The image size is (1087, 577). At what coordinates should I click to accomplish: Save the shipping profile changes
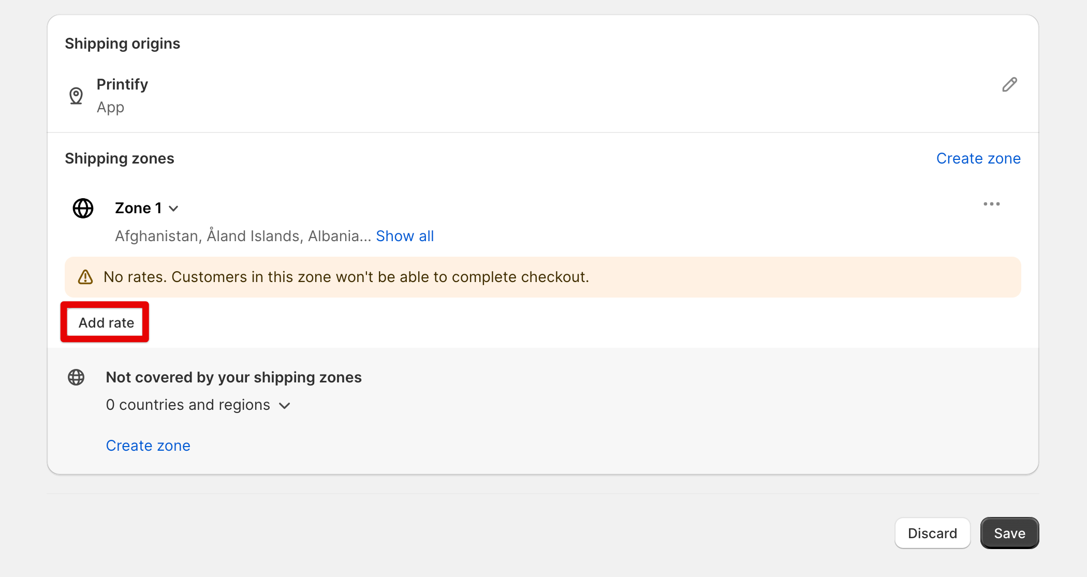[1009, 533]
